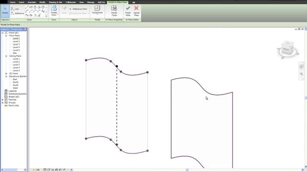Select Reference draw mode
Image resolution: width=307 pixels, height=172 pixels.
pos(17,13)
